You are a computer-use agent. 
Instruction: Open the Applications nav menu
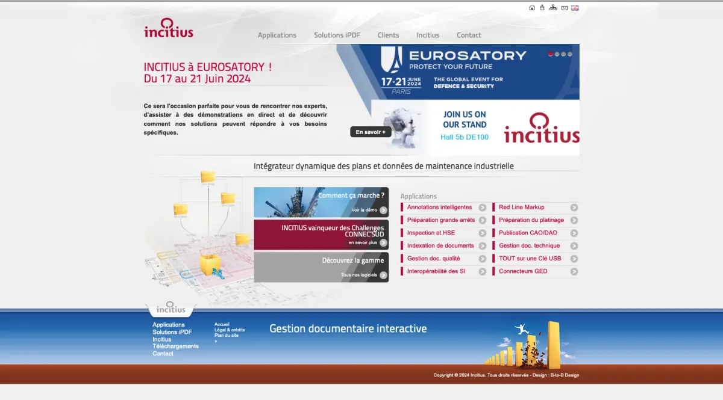(277, 35)
